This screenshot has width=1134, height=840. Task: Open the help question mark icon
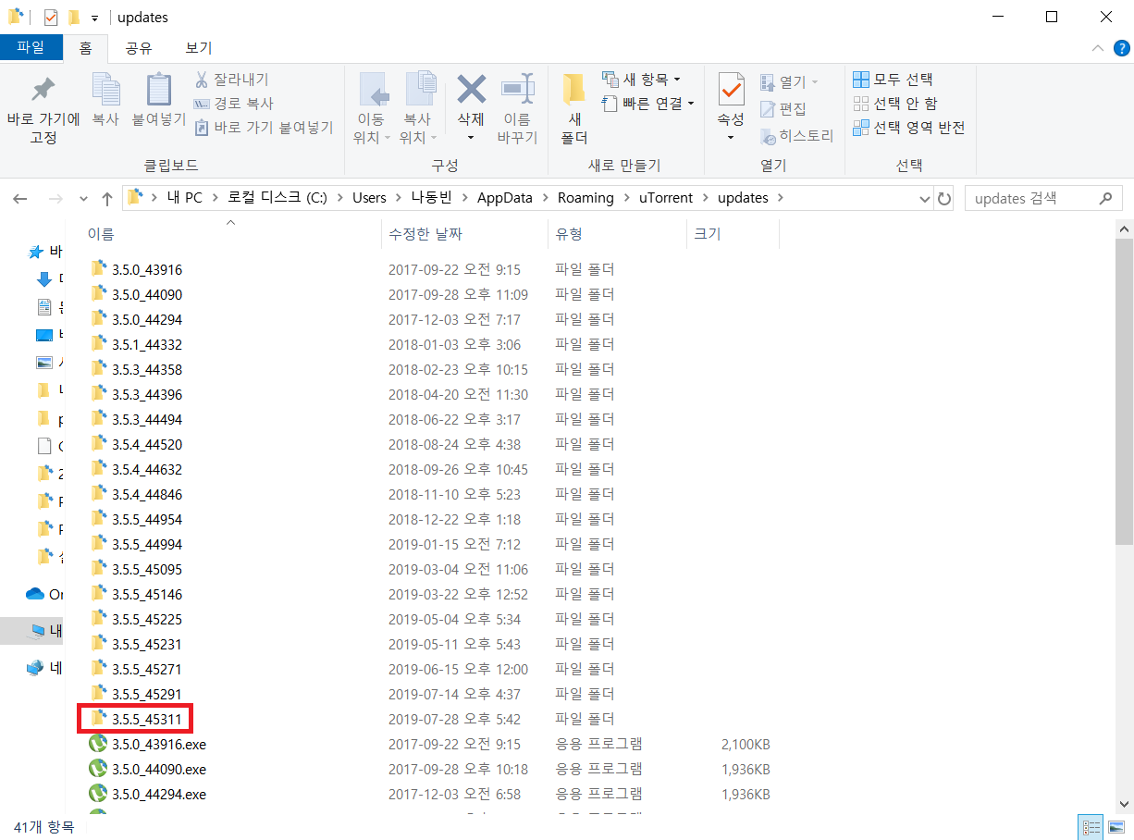pos(1121,48)
